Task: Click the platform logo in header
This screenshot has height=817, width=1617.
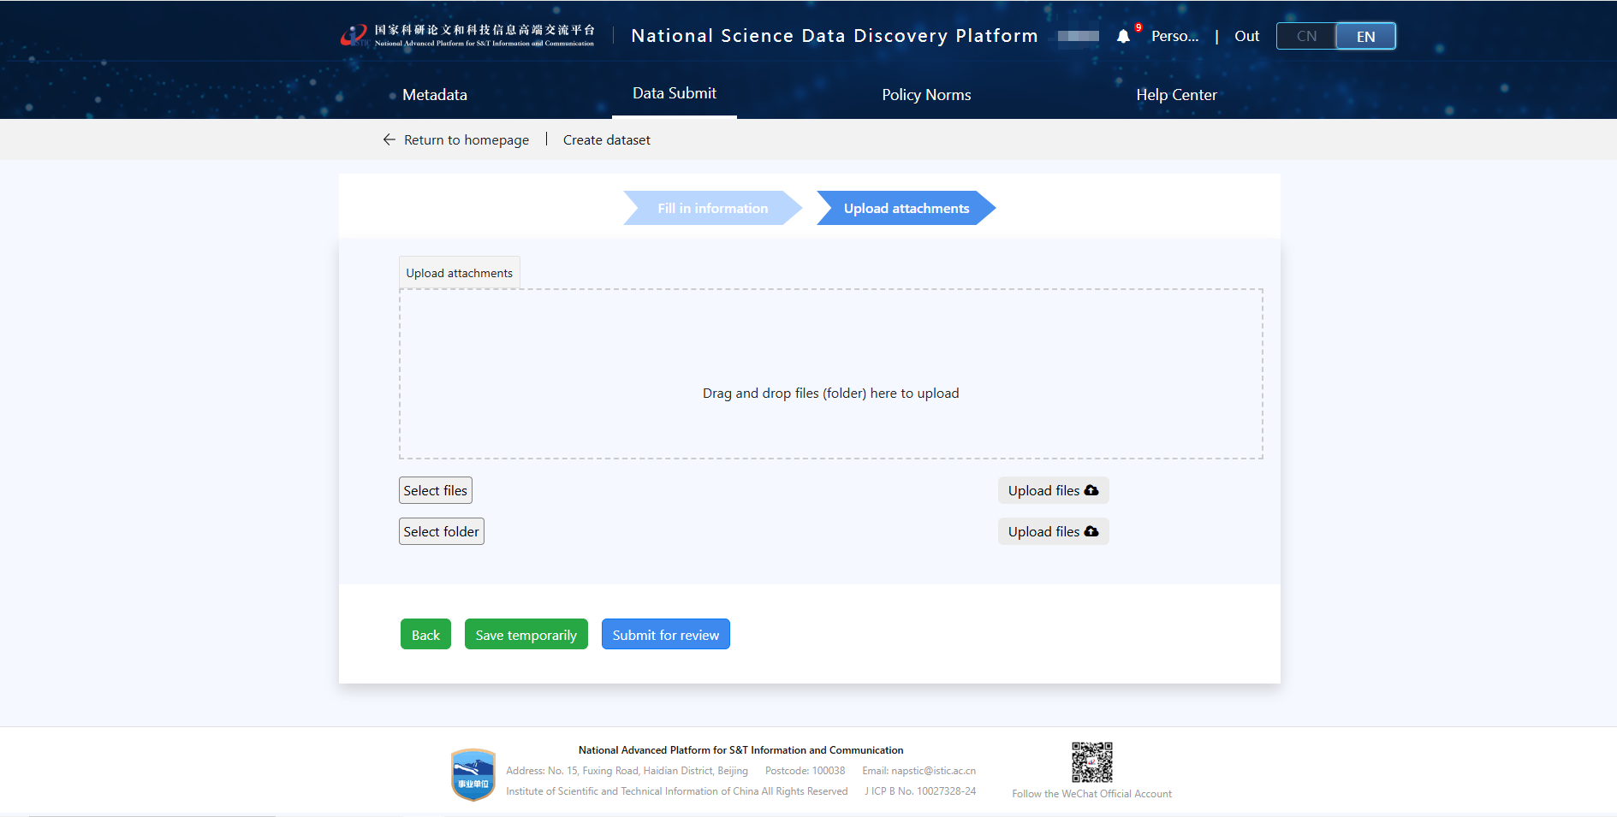Action: (467, 36)
